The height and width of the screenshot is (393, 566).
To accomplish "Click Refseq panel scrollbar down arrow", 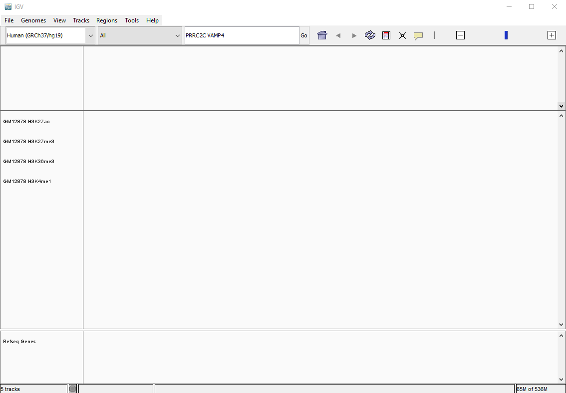I will pyautogui.click(x=561, y=380).
